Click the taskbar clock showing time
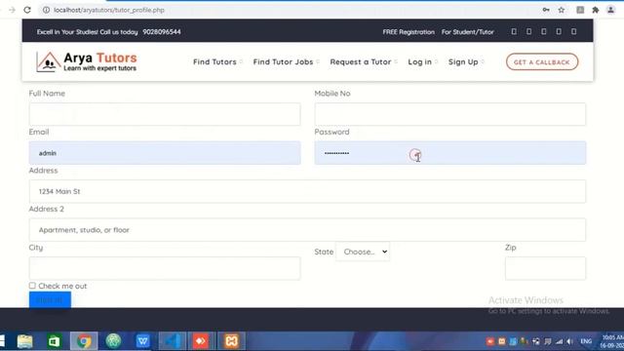 [613, 341]
